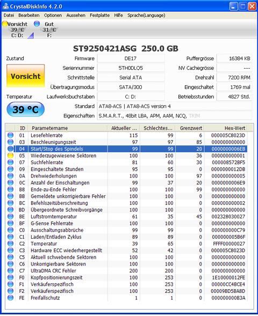258x316 pixels.
Task: Open the Optionen menu
Action: (x=53, y=16)
